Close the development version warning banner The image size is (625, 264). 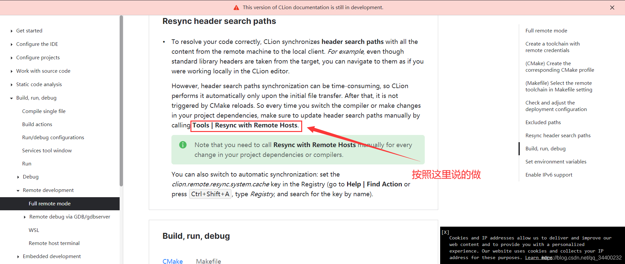(612, 8)
